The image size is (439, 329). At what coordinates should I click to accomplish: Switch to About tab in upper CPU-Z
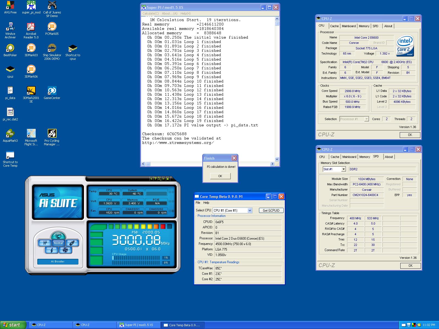tap(388, 26)
